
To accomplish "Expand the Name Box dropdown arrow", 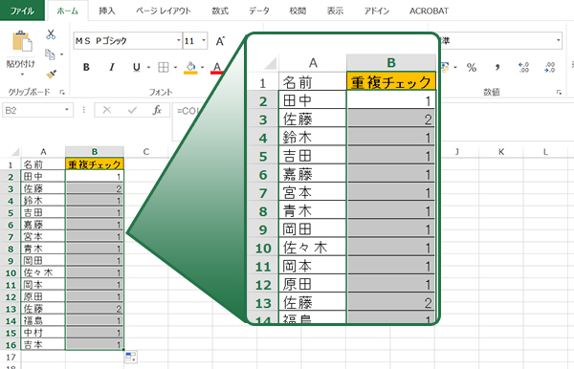I will (x=67, y=110).
